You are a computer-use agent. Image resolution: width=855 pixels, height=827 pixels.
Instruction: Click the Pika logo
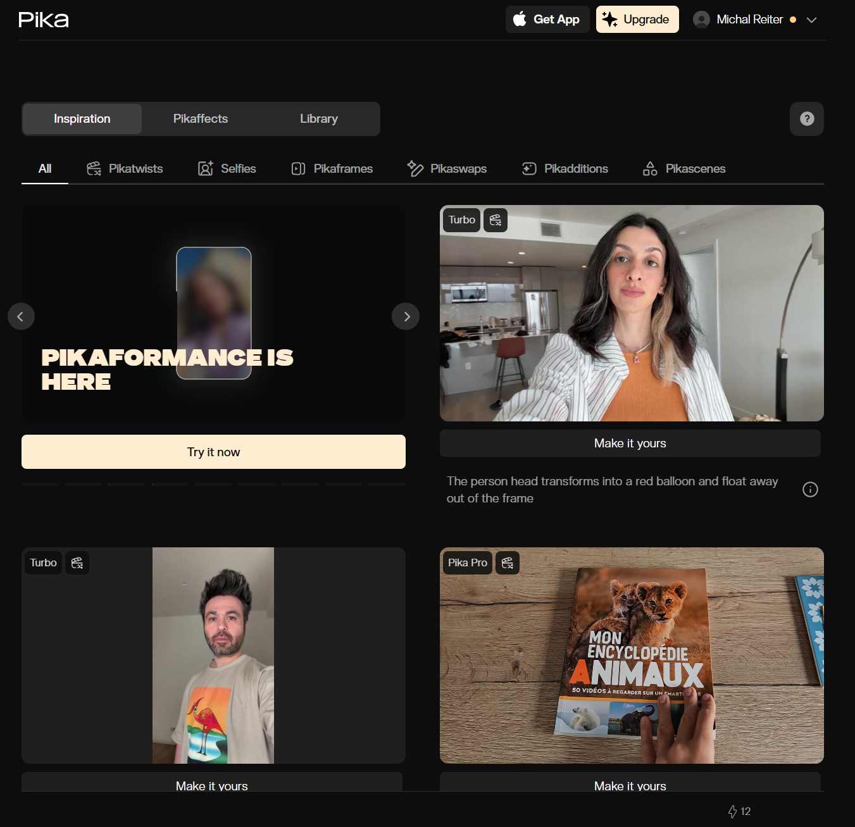point(44,20)
